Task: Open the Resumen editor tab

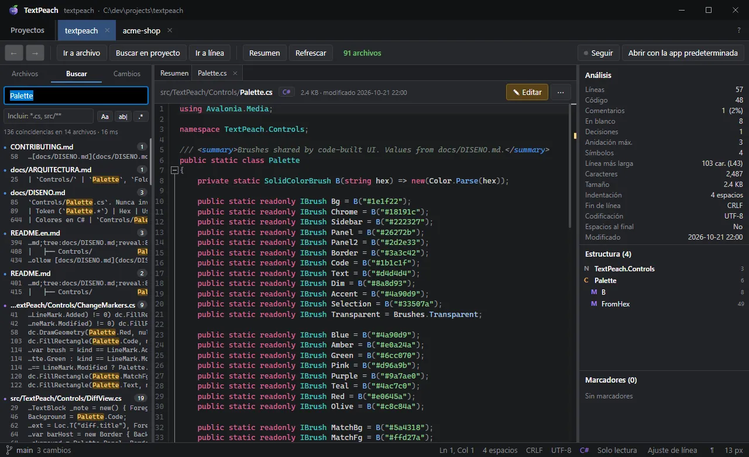Action: pos(174,73)
